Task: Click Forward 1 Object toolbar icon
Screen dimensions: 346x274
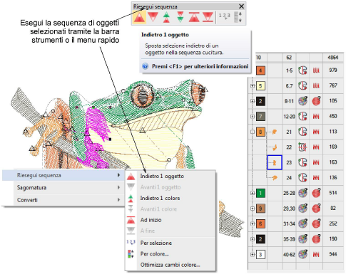Action: [153, 17]
